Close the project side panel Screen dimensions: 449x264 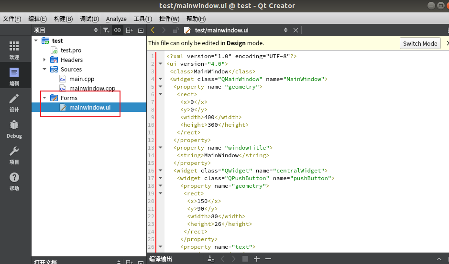click(x=141, y=30)
